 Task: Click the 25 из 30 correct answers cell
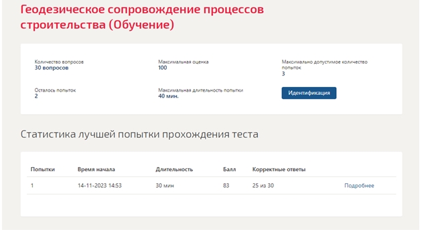tap(263, 186)
